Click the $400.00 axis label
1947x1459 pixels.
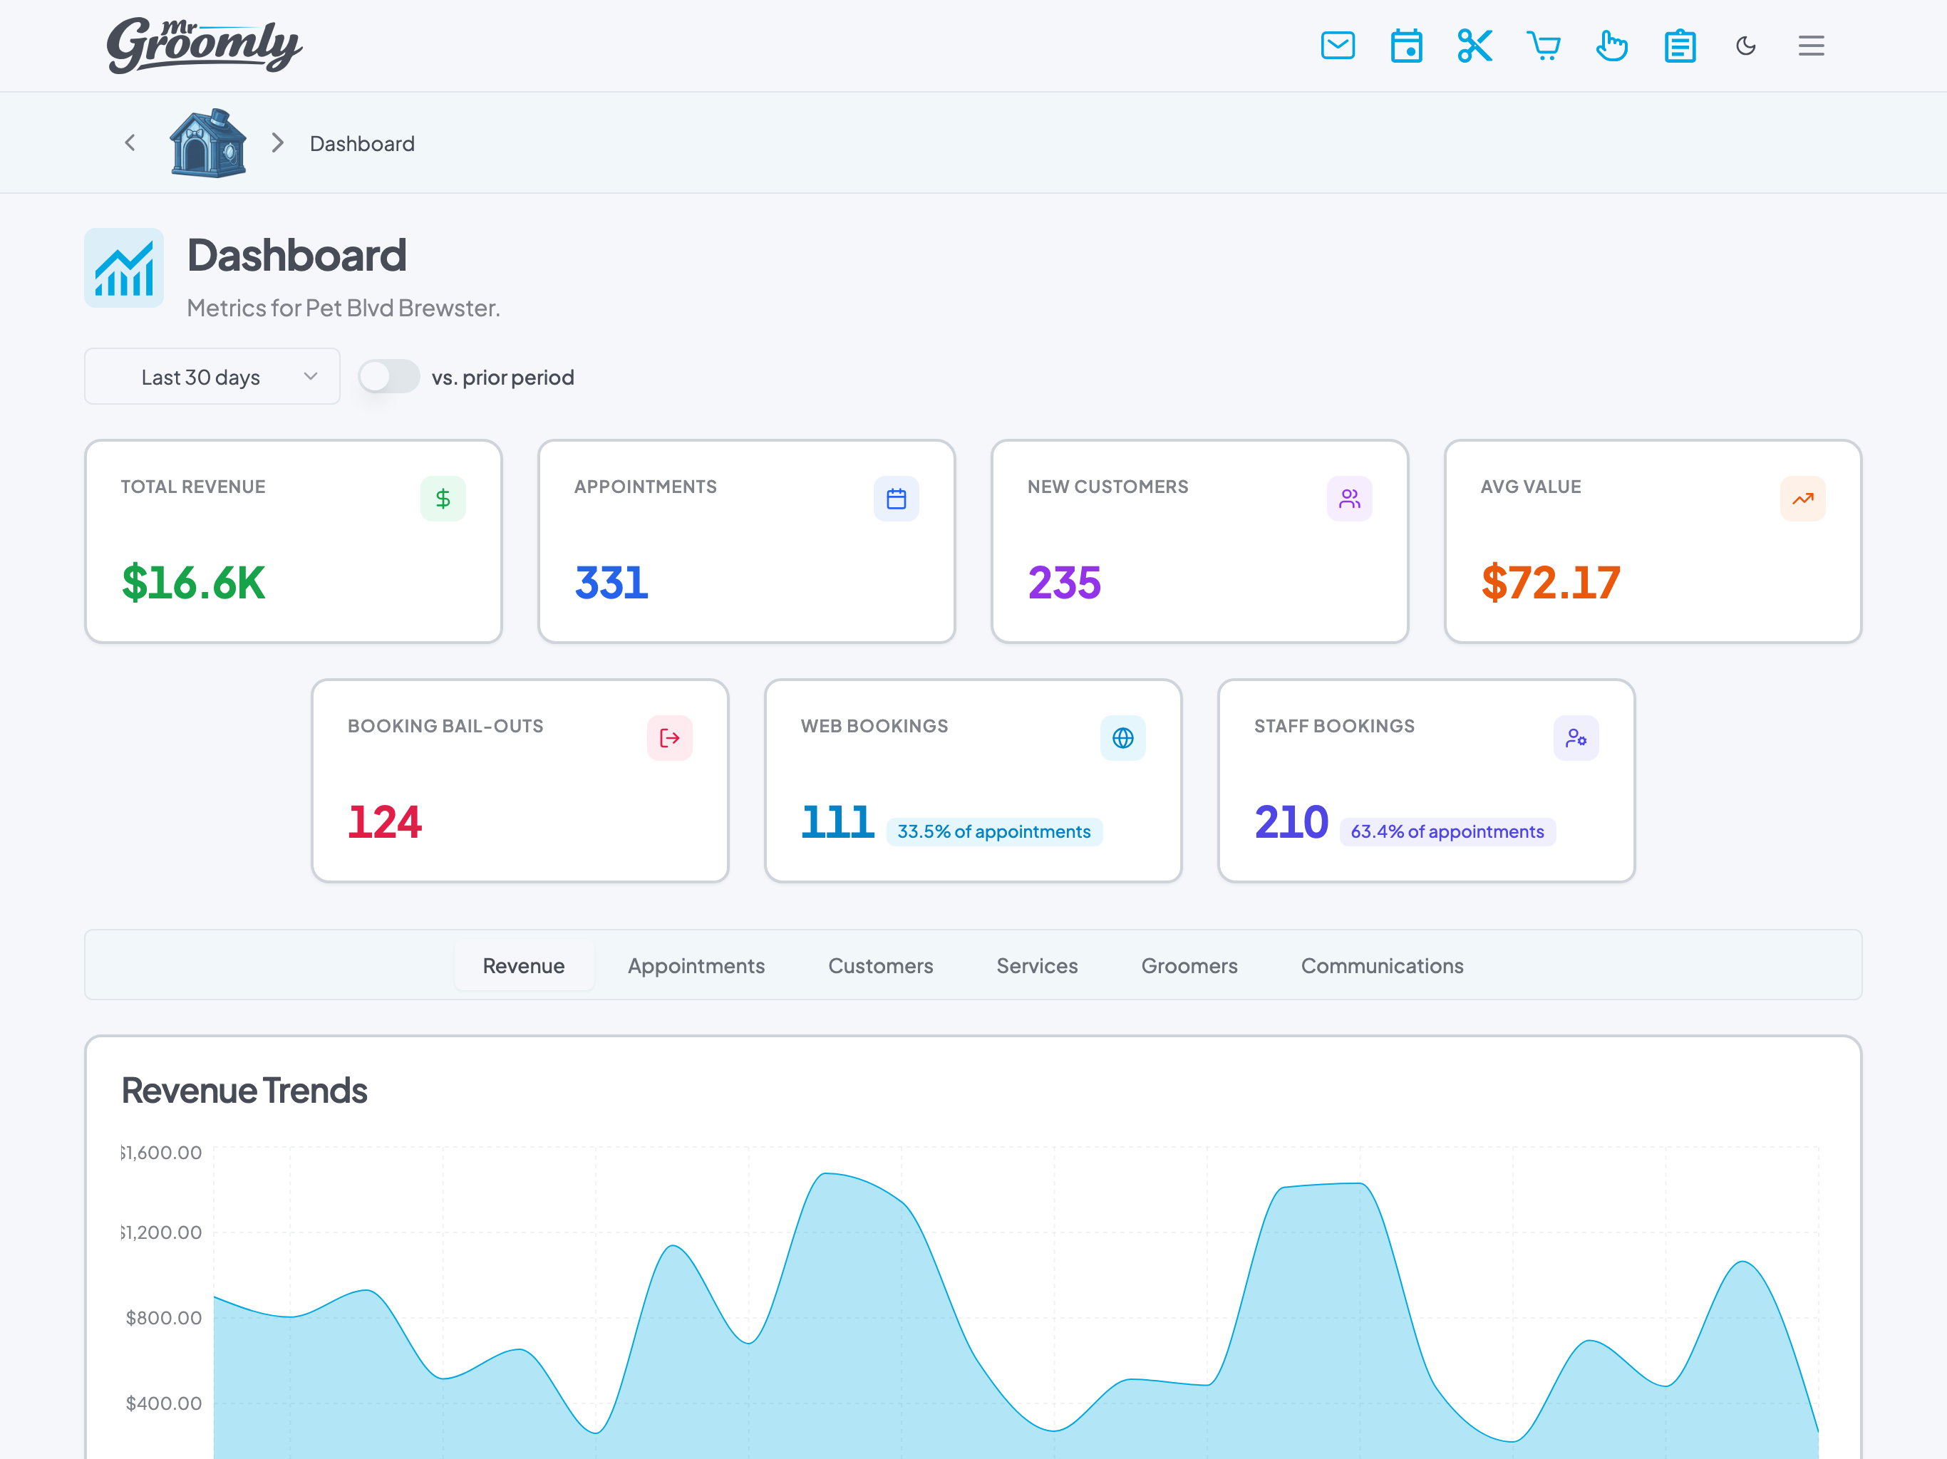pyautogui.click(x=164, y=1403)
